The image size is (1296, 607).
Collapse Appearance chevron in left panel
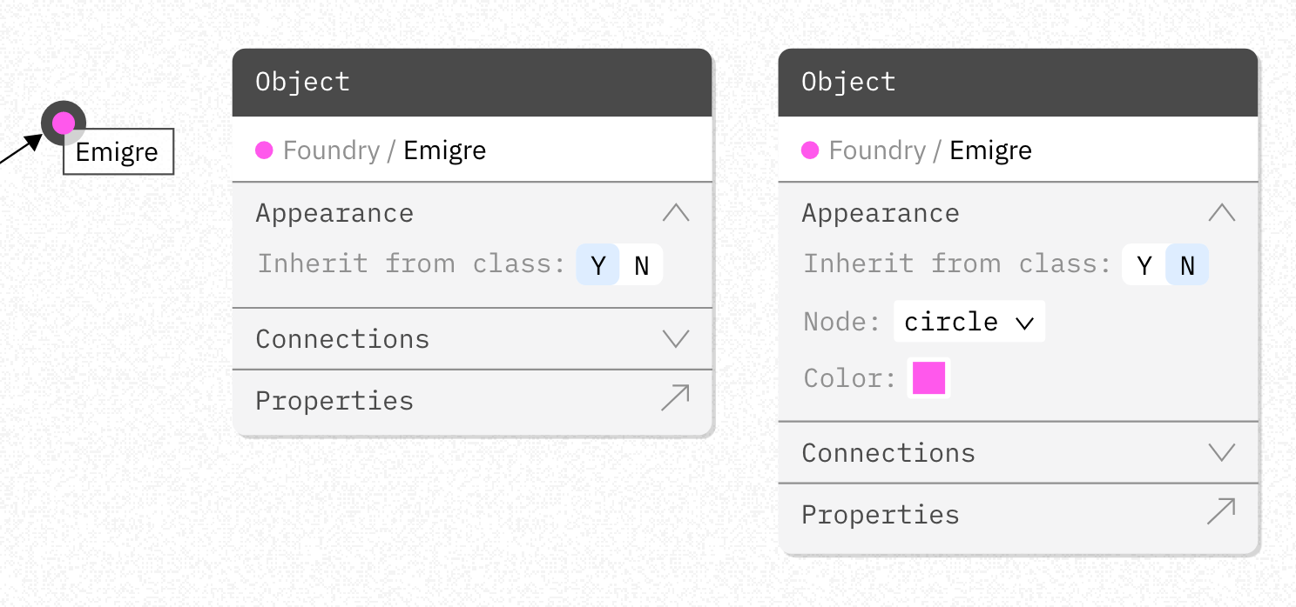676,213
